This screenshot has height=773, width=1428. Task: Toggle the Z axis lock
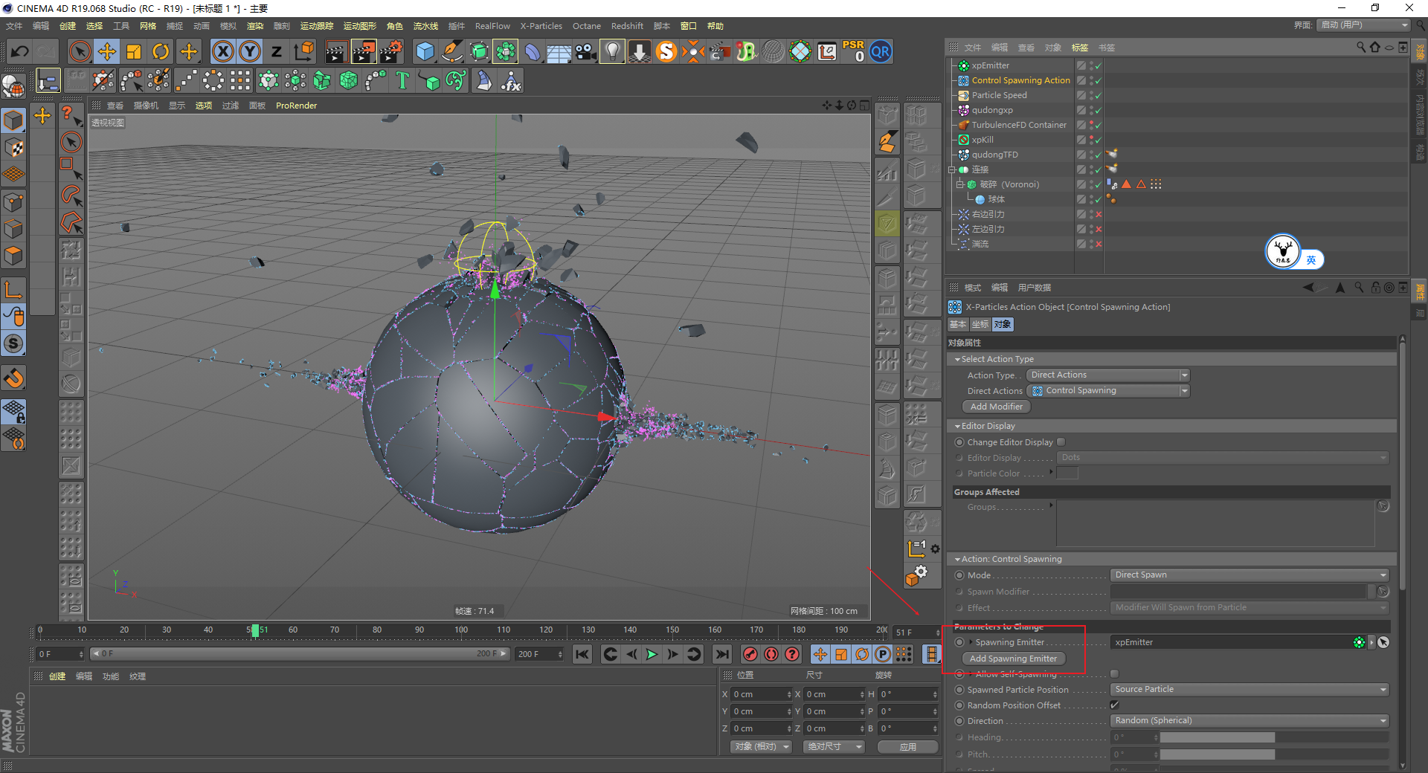[x=277, y=52]
